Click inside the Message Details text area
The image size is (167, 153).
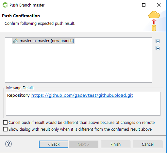83,104
